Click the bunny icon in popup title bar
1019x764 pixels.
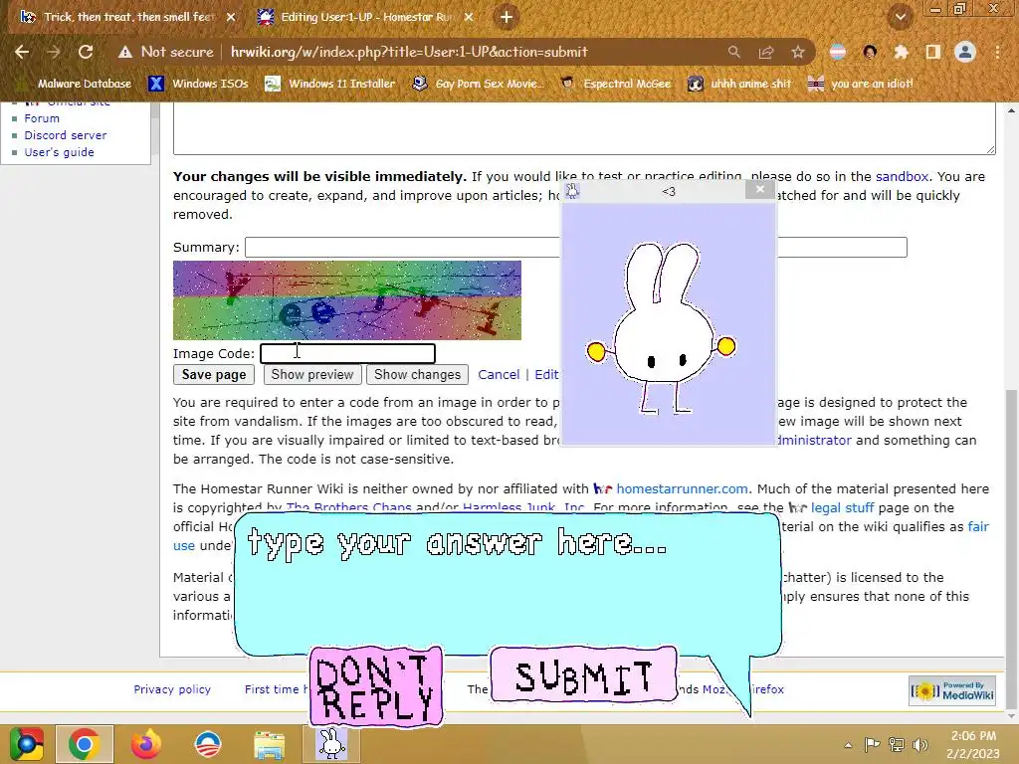pos(572,190)
